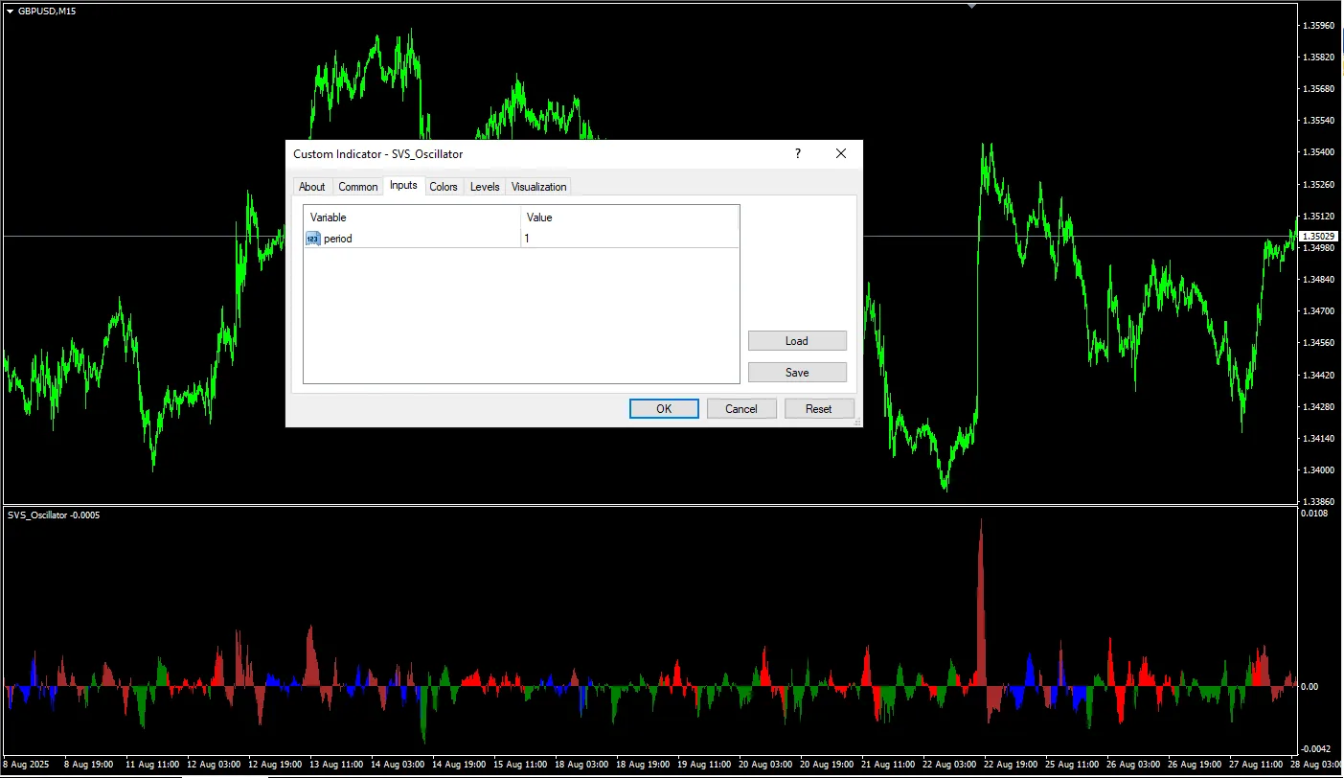Switch to the Common tab

(358, 187)
